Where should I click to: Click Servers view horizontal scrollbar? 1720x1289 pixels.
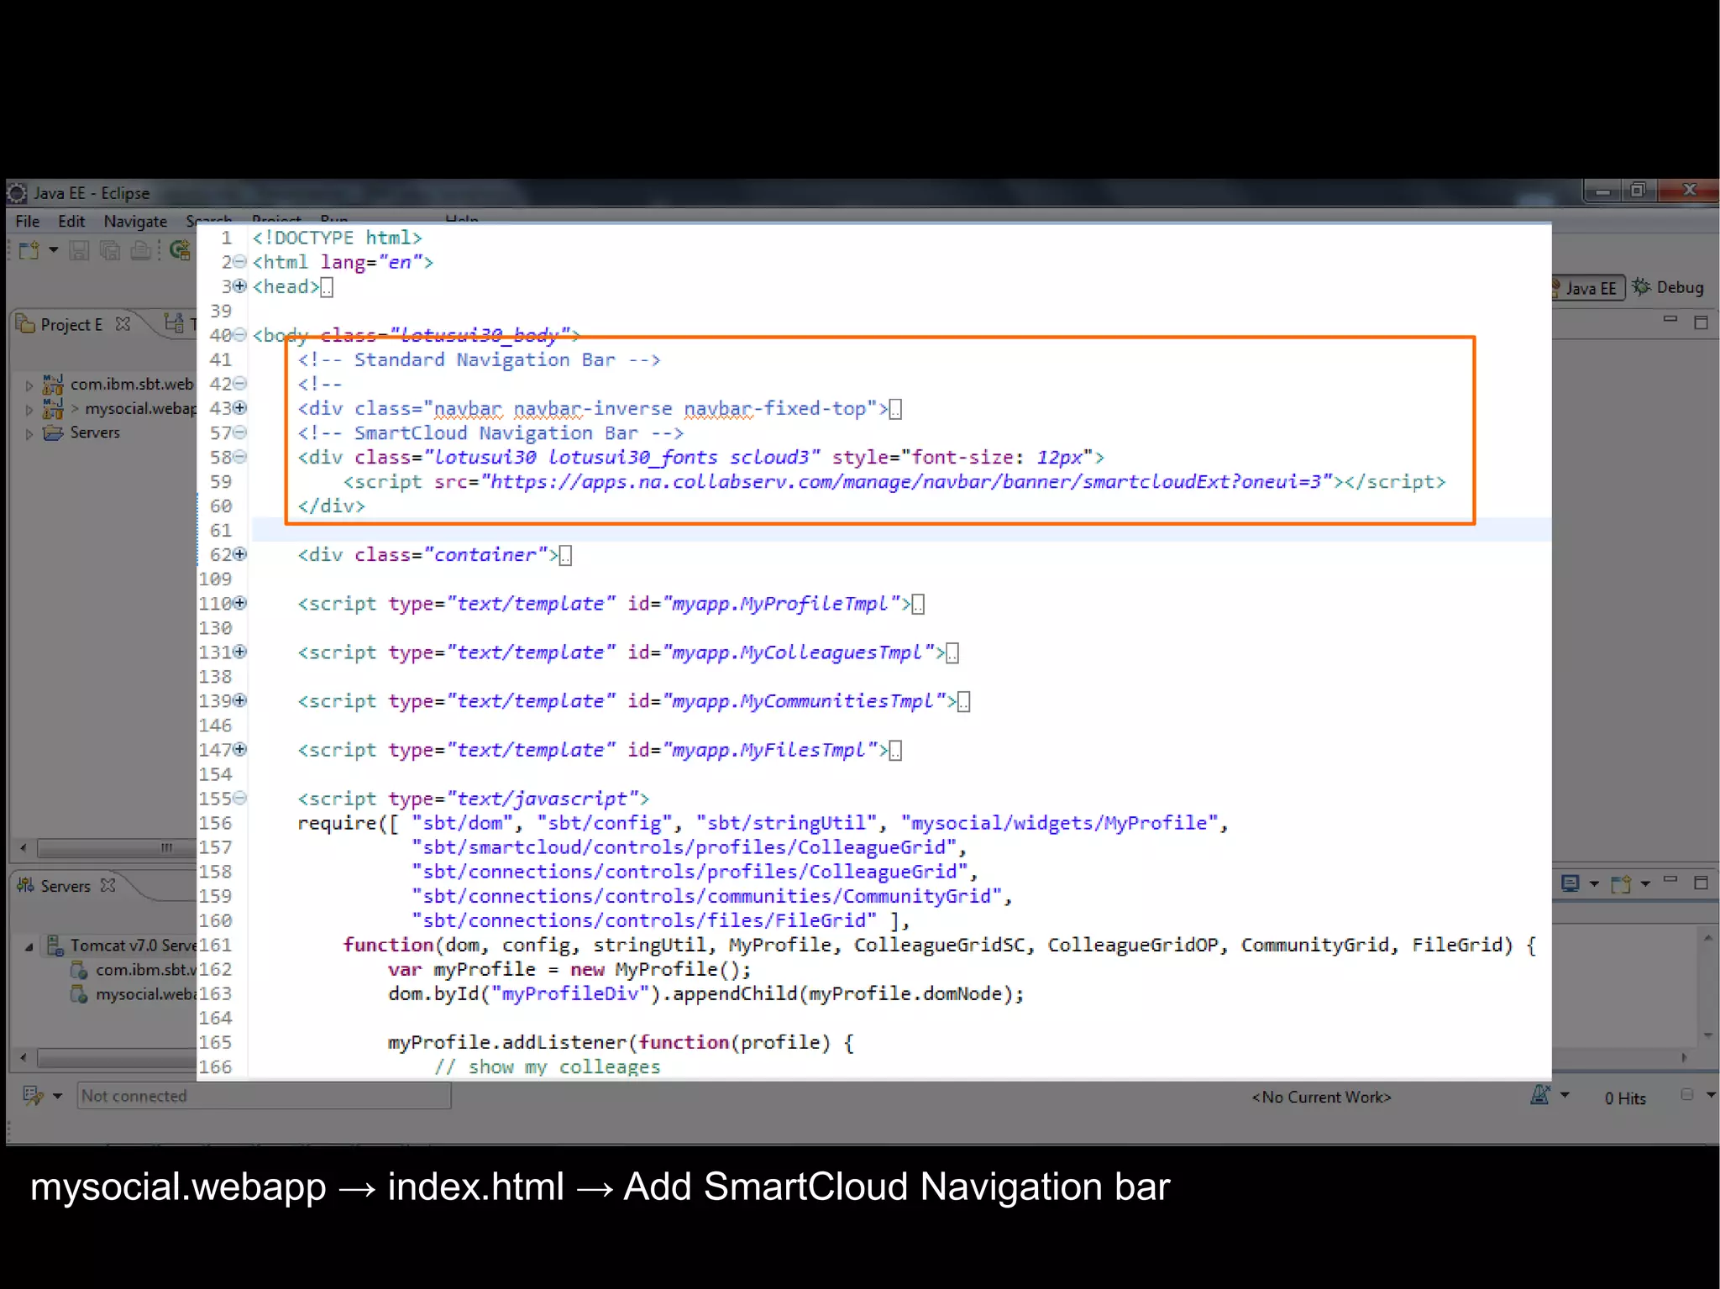coord(115,1058)
